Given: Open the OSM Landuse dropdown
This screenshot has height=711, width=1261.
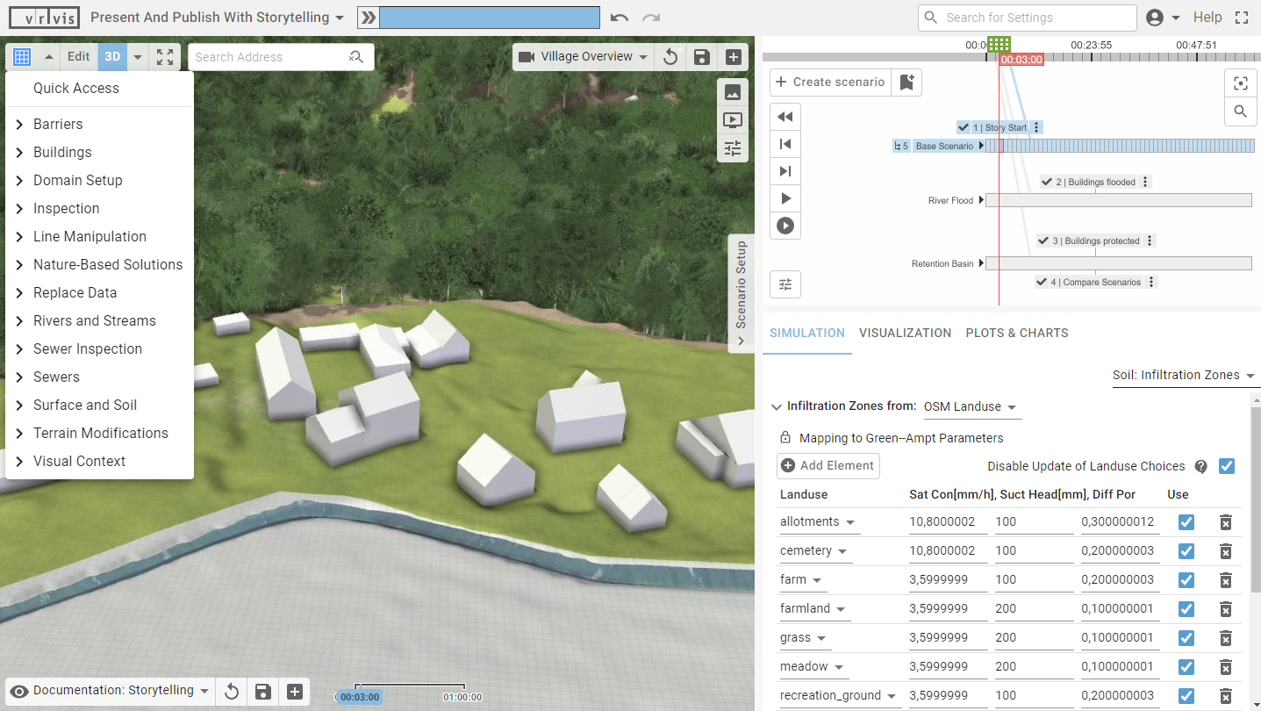Looking at the screenshot, I should pyautogui.click(x=970, y=406).
